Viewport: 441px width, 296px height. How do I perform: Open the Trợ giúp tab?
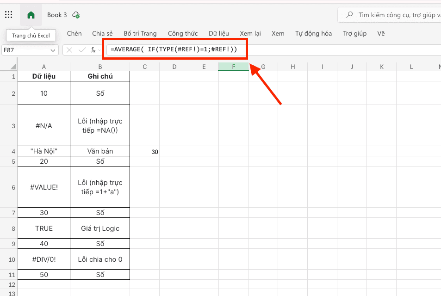coord(354,33)
